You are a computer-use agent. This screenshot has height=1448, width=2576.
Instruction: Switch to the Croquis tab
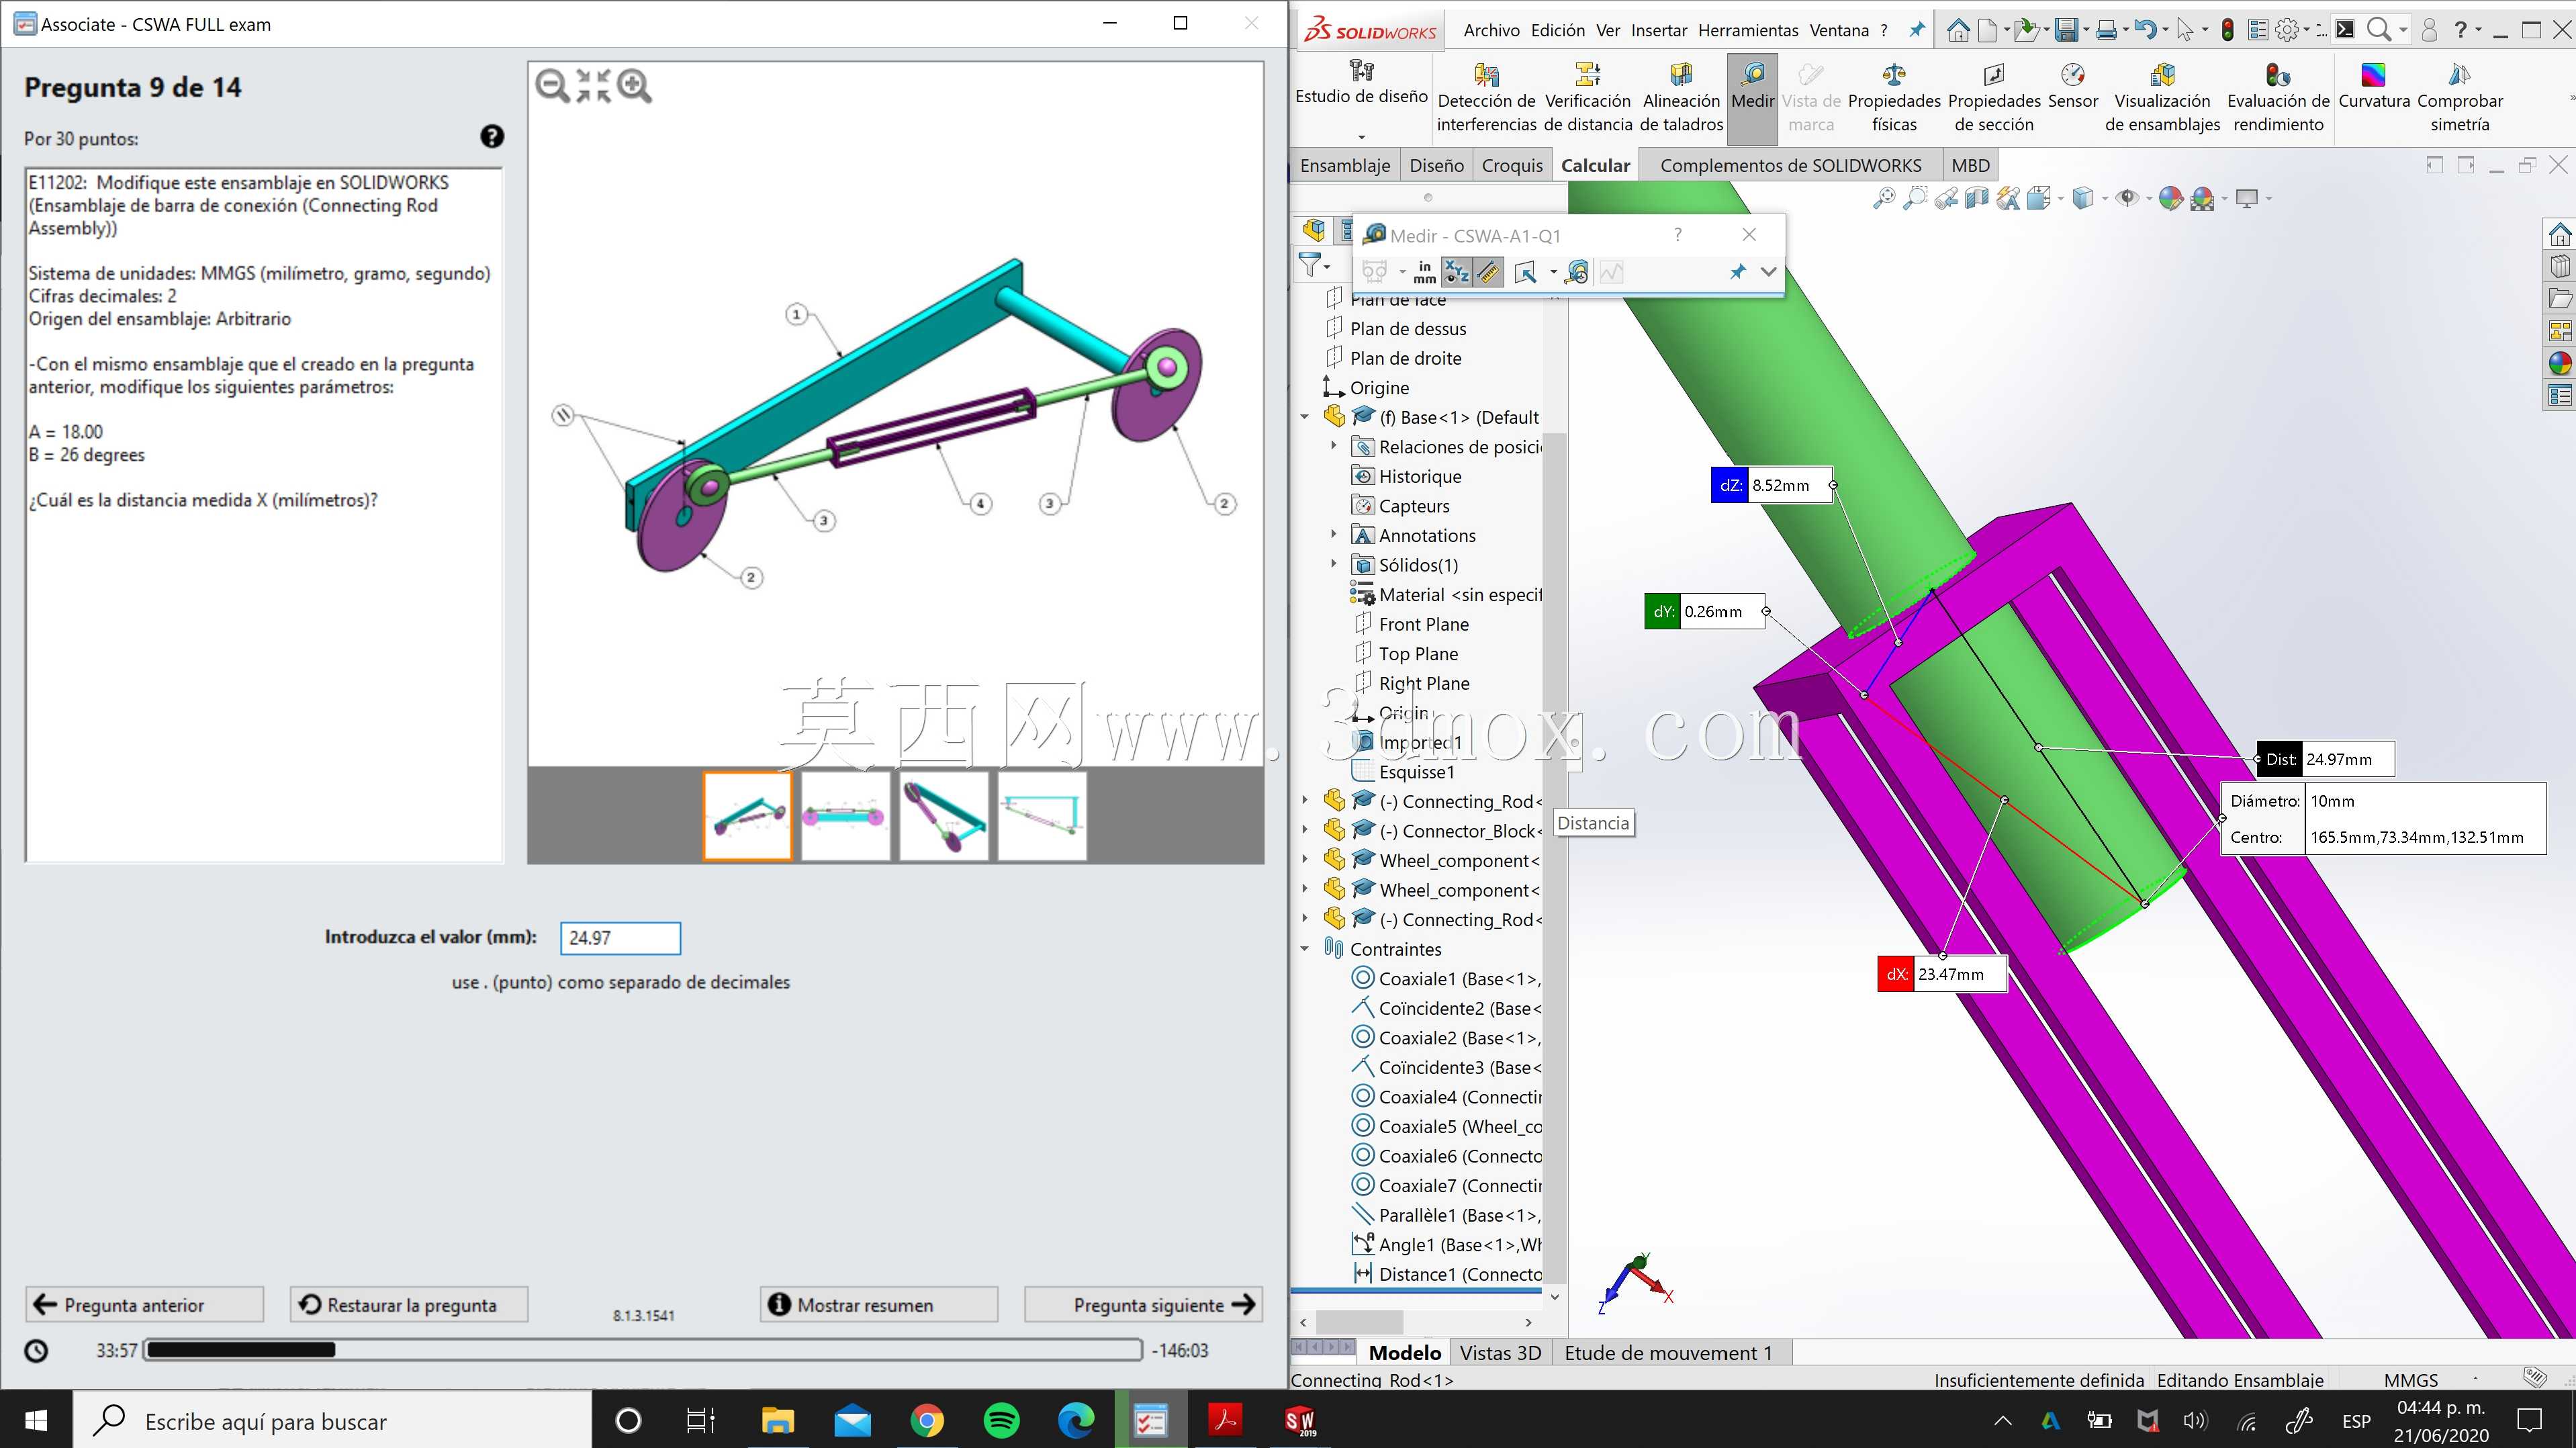click(1512, 165)
